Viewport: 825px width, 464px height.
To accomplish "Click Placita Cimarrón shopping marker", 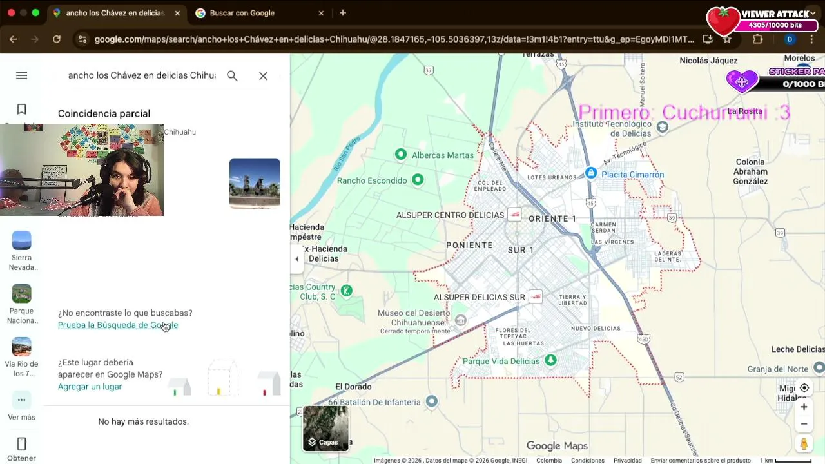I will (x=591, y=173).
